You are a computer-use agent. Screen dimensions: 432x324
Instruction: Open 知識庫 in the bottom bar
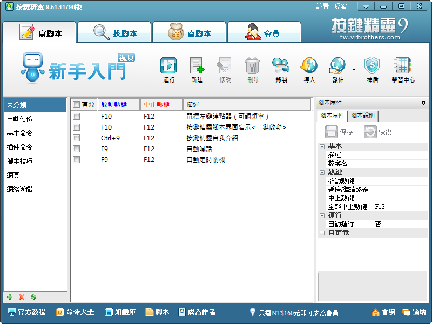coord(120,312)
